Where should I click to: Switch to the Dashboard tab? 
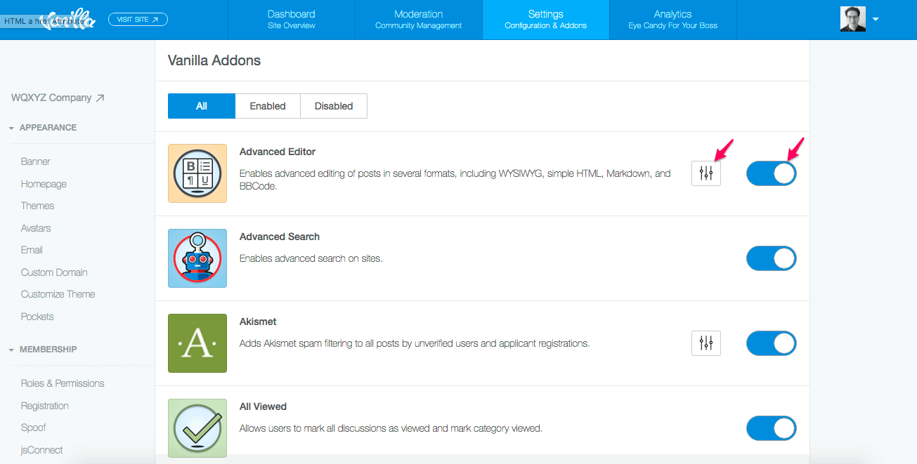pos(291,20)
